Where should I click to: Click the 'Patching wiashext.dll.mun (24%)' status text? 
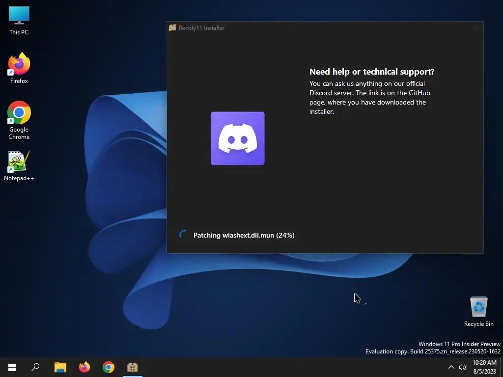(x=244, y=235)
